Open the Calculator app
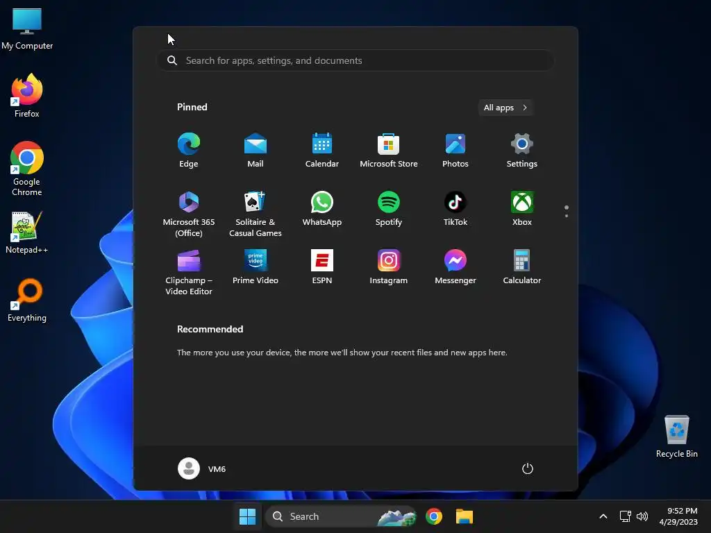The image size is (711, 533). (522, 267)
